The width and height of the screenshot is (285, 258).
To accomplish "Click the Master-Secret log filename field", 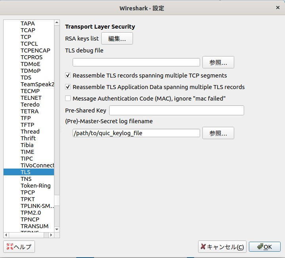I will tap(136, 133).
